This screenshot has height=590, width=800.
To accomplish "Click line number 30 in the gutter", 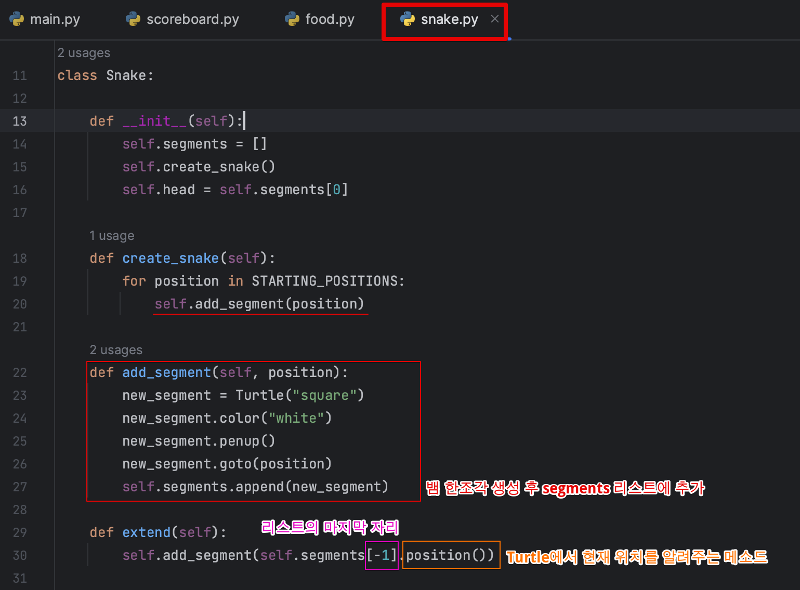I will click(x=20, y=555).
